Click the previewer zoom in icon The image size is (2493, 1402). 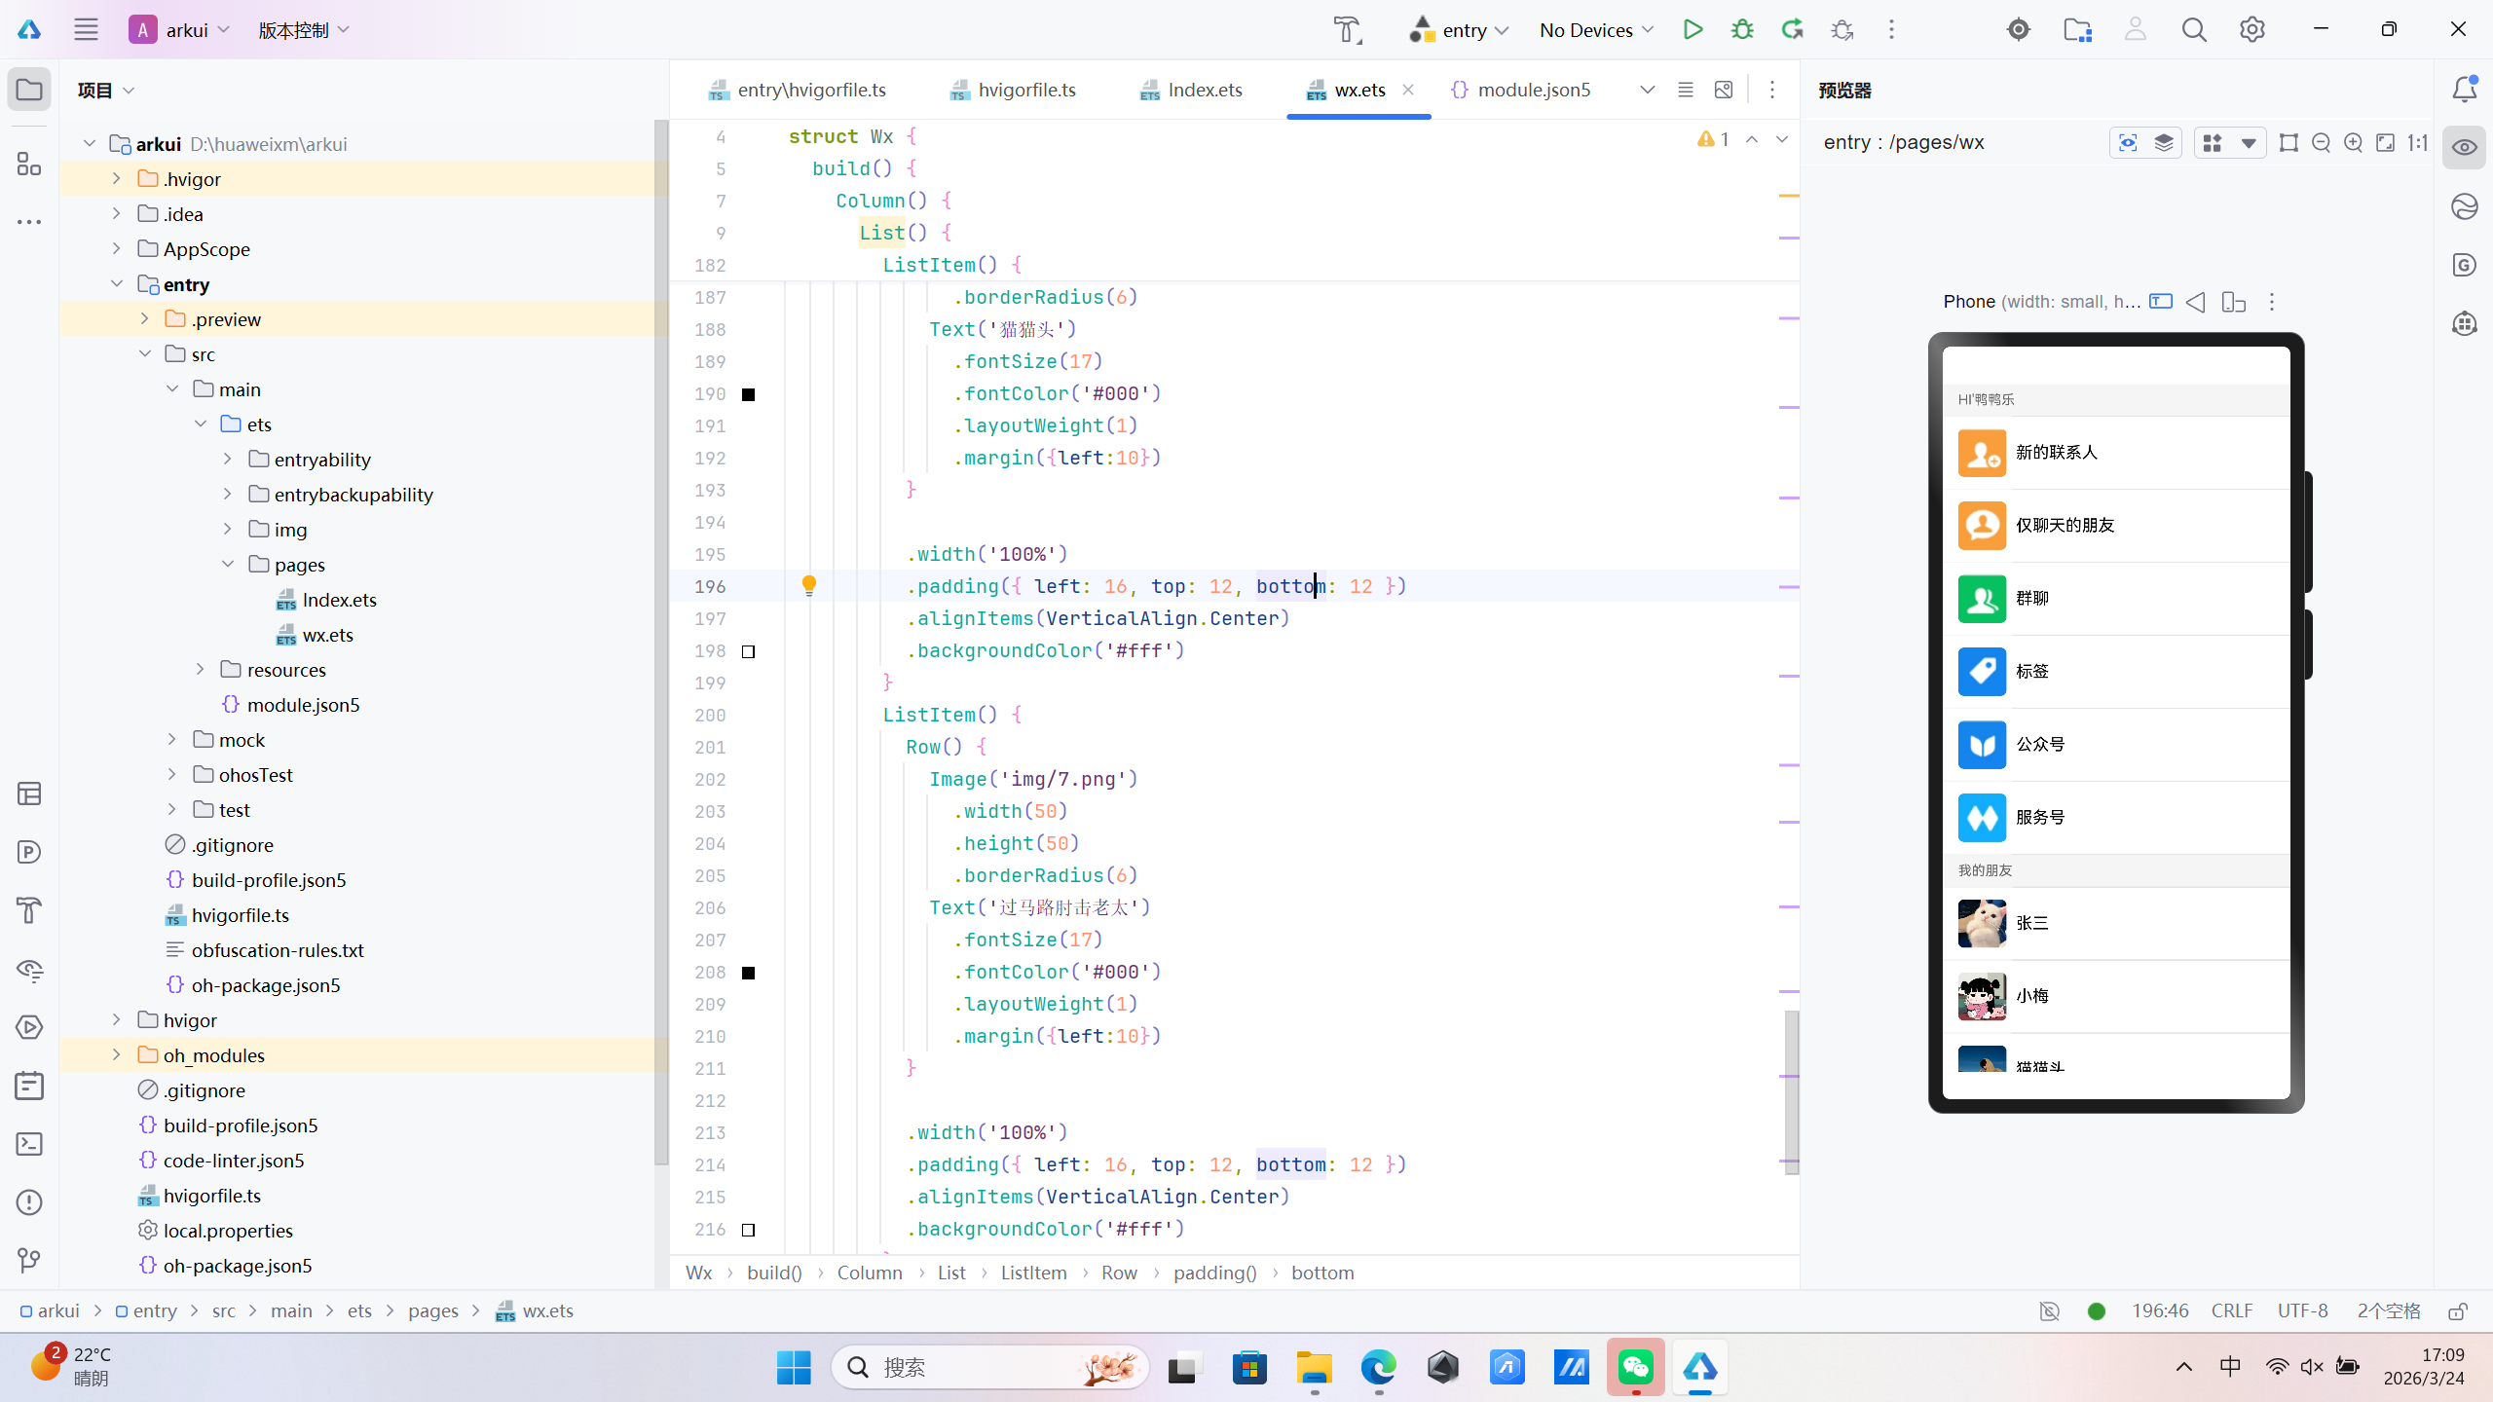coord(2353,143)
